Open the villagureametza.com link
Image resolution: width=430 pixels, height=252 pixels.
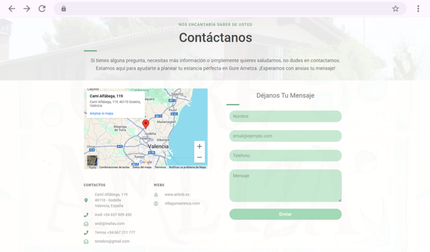click(182, 203)
